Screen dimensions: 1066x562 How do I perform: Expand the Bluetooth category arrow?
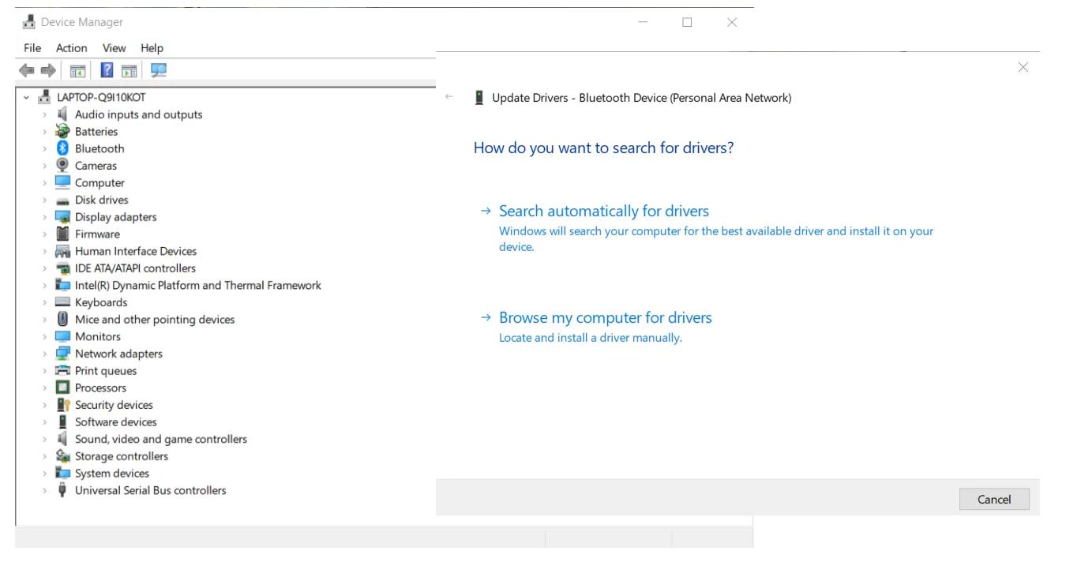click(x=45, y=149)
